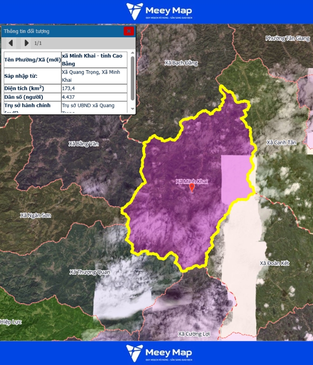Select the Phường Tân Giang map label
The width and height of the screenshot is (313, 365).
[x=287, y=39]
